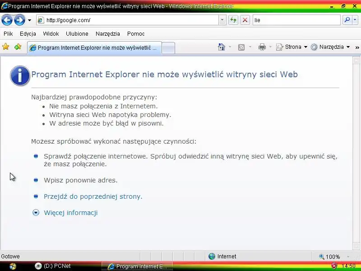This screenshot has width=361, height=271.
Task: Open recent pages dropdown beside Forward button
Action: point(29,20)
